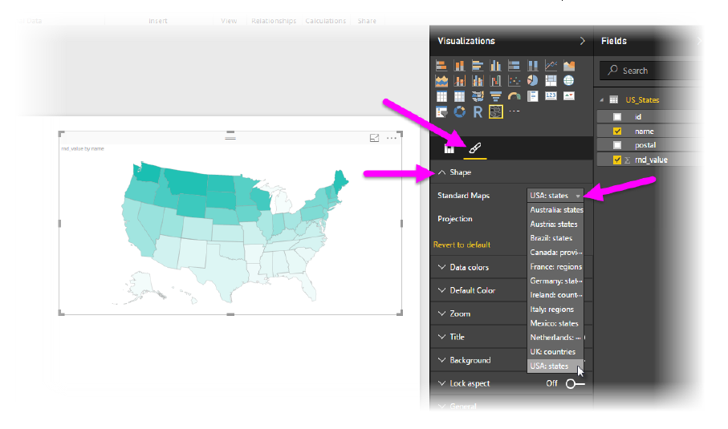Select the 100% stacked bar chart icon

click(514, 66)
